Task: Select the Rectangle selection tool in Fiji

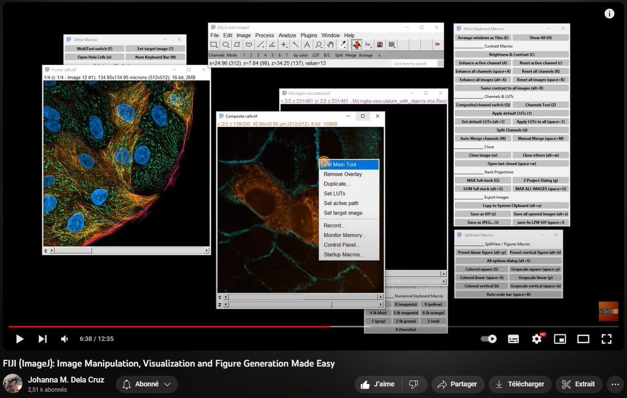Action: point(214,45)
